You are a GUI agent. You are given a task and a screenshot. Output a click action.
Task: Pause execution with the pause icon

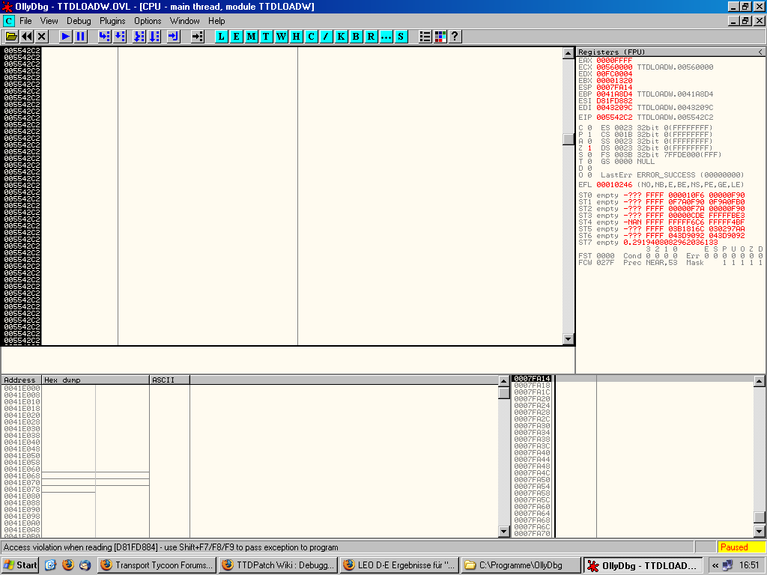[x=81, y=37]
